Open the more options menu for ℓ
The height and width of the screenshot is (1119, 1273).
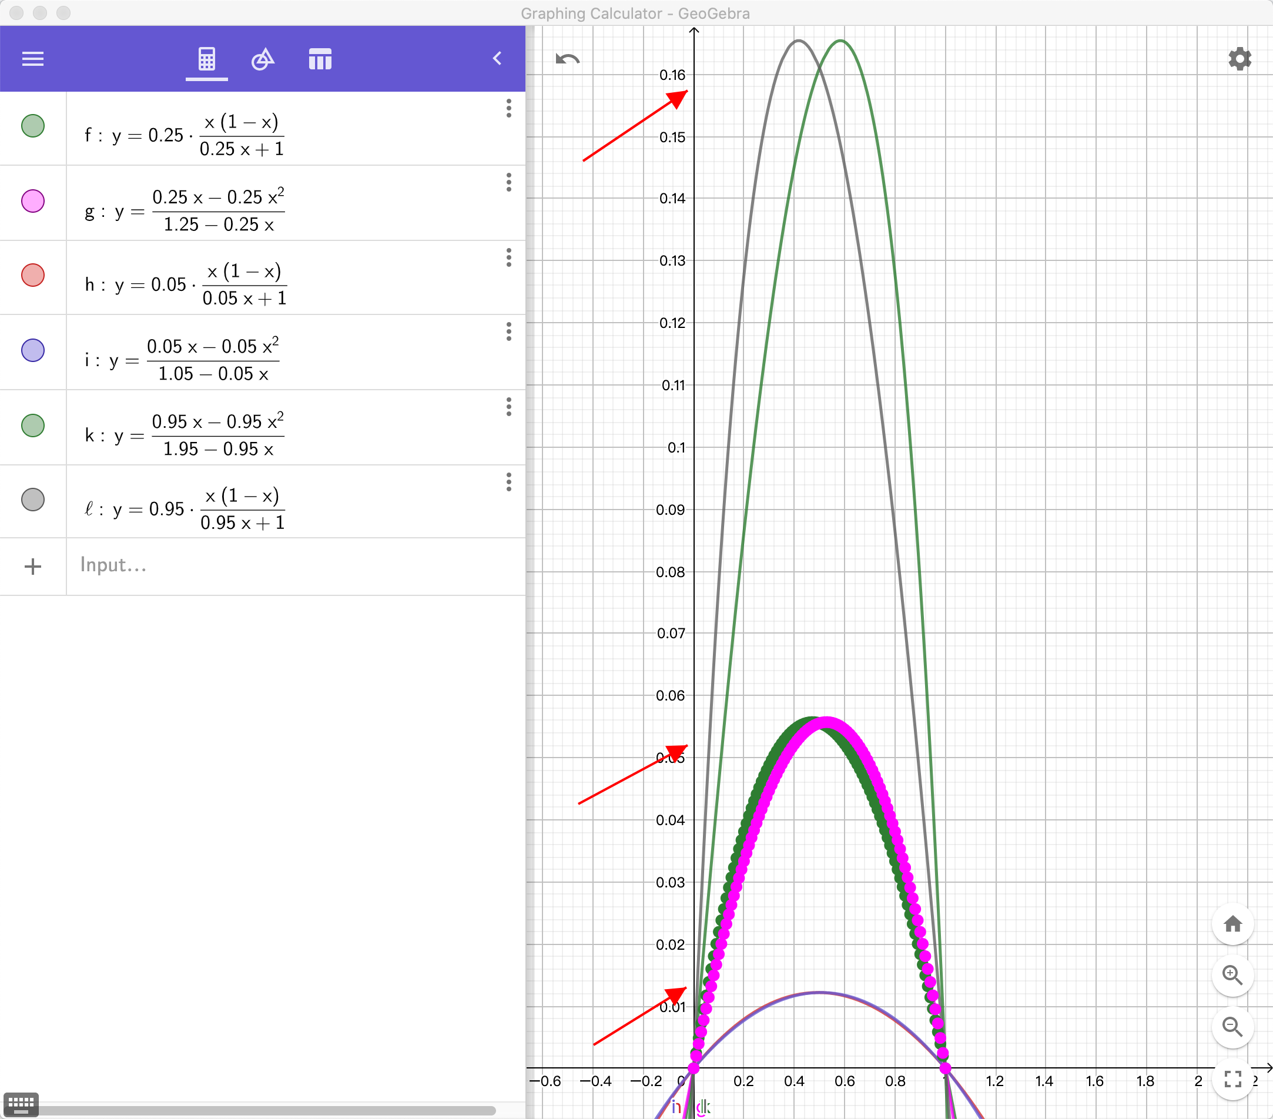[509, 482]
